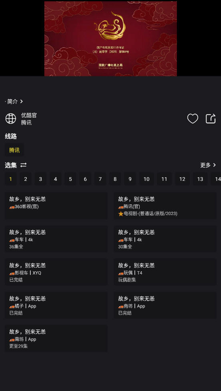Open 车车 4k source with 30集全

point(165,239)
